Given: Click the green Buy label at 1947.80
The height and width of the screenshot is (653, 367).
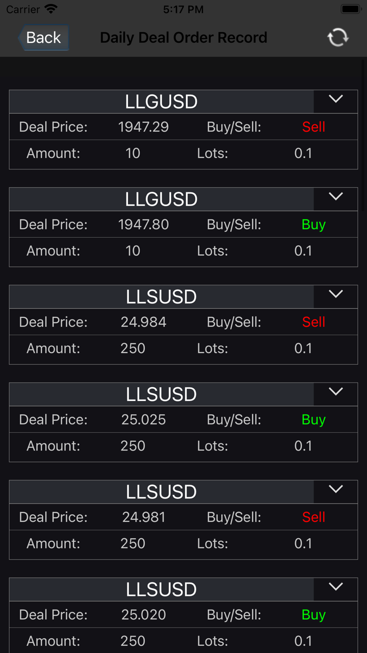Looking at the screenshot, I should click(313, 224).
